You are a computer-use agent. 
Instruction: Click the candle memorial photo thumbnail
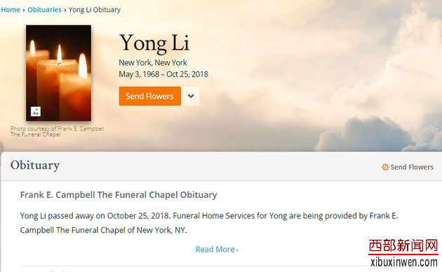pyautogui.click(x=59, y=73)
